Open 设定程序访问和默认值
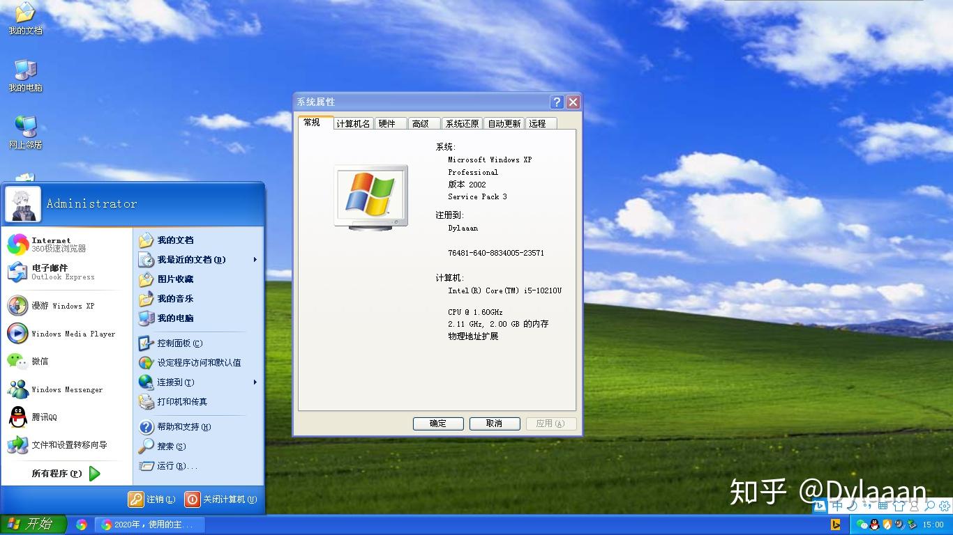 pyautogui.click(x=198, y=363)
